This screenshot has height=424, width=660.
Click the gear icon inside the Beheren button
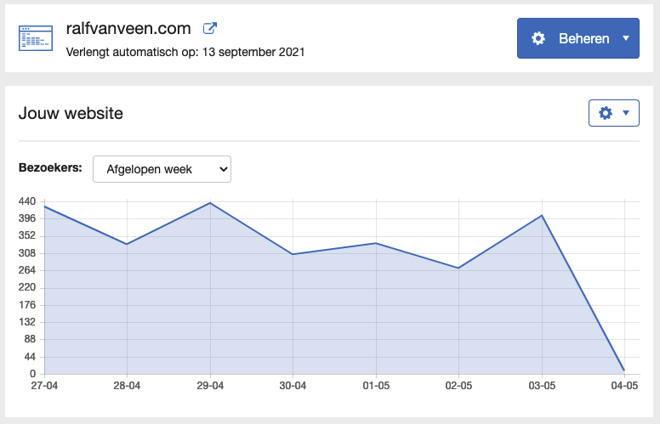tap(538, 38)
